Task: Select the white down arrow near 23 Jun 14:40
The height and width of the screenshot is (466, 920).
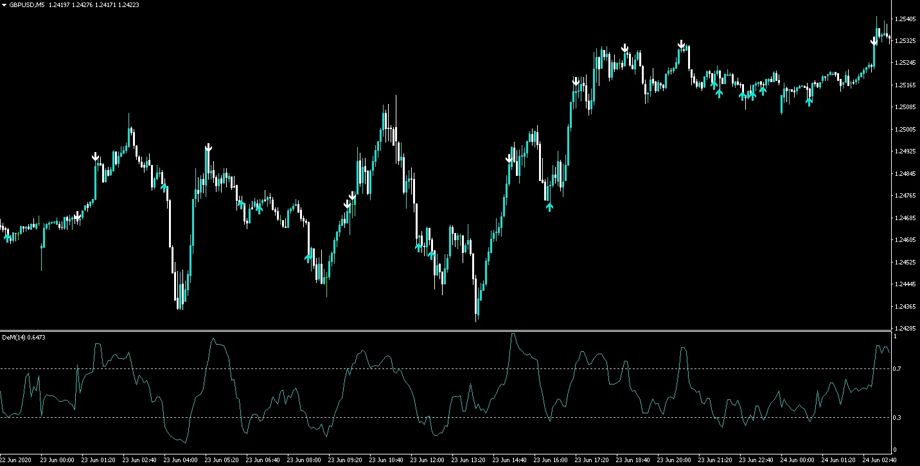Action: [509, 159]
